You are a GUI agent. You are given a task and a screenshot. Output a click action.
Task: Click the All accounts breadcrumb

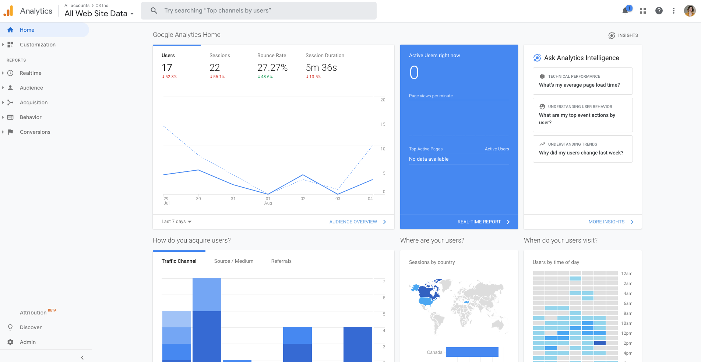[x=77, y=6]
